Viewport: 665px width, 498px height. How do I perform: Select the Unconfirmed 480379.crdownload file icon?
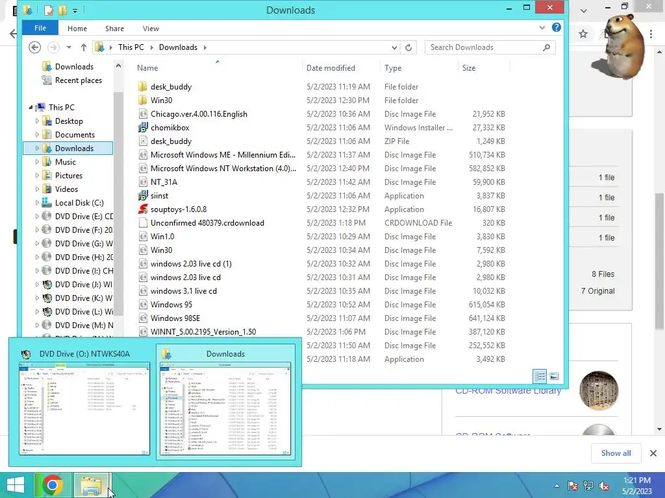click(143, 223)
